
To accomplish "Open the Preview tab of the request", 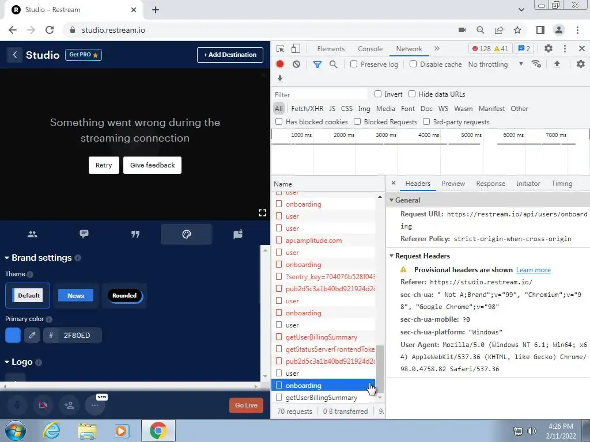I will [x=453, y=184].
